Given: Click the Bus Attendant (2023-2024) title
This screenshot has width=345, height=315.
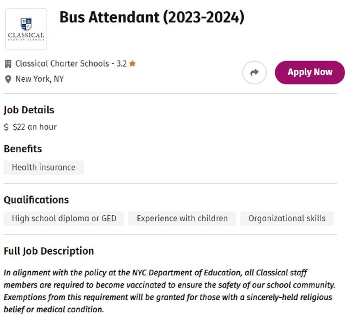Looking at the screenshot, I should (152, 17).
